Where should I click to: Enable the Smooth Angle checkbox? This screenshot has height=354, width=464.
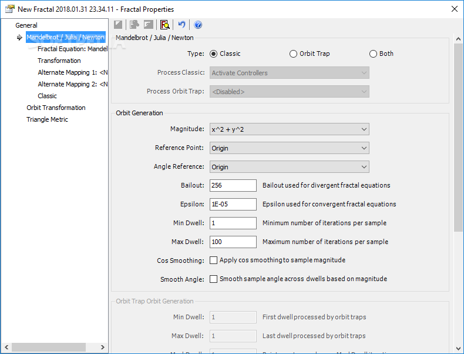213,279
